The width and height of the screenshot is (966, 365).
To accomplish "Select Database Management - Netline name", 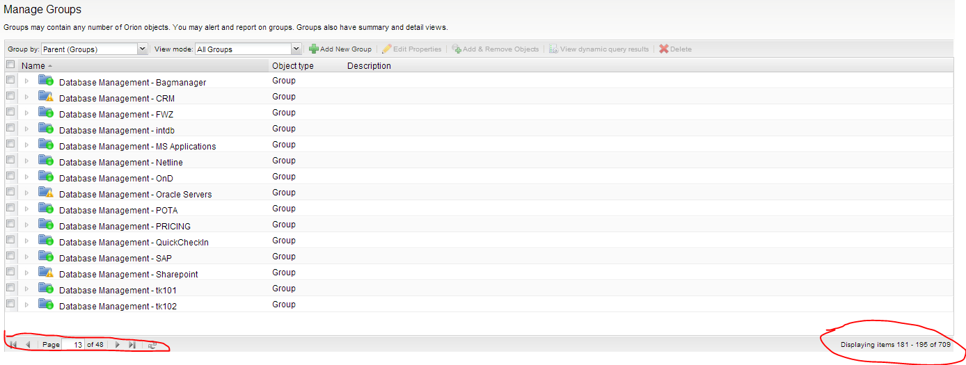I will [x=121, y=163].
